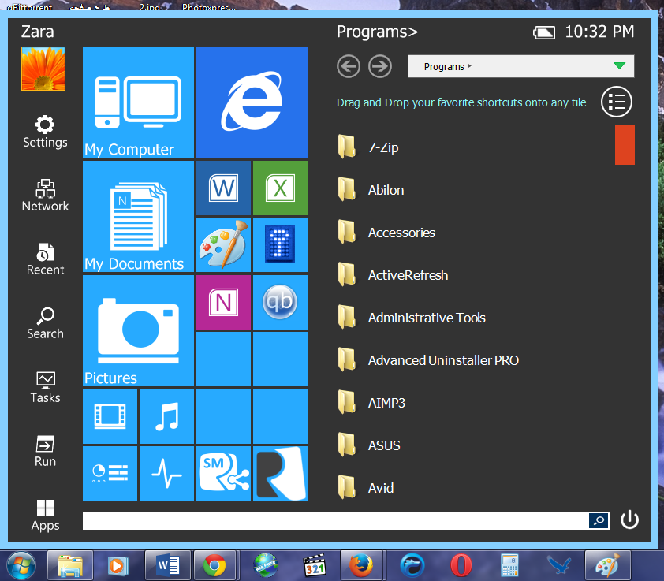Click into the bottom search input field
Image resolution: width=664 pixels, height=581 pixels.
(x=335, y=520)
